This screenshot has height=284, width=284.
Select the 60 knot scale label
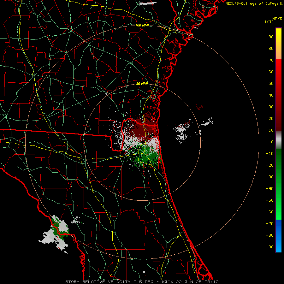tap(271, 72)
